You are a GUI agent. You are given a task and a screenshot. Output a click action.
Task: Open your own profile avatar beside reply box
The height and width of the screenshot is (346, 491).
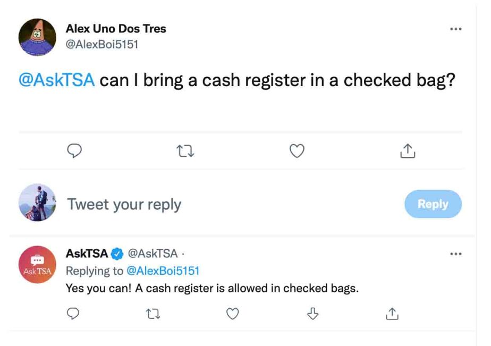37,202
